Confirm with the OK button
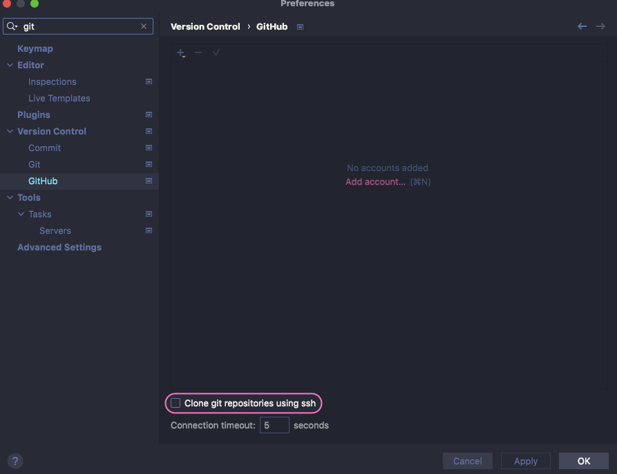 tap(584, 461)
